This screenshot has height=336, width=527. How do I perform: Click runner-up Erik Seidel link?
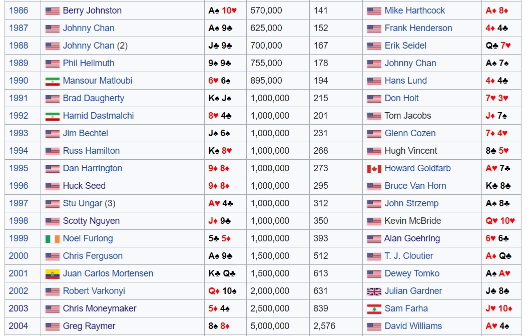(405, 46)
